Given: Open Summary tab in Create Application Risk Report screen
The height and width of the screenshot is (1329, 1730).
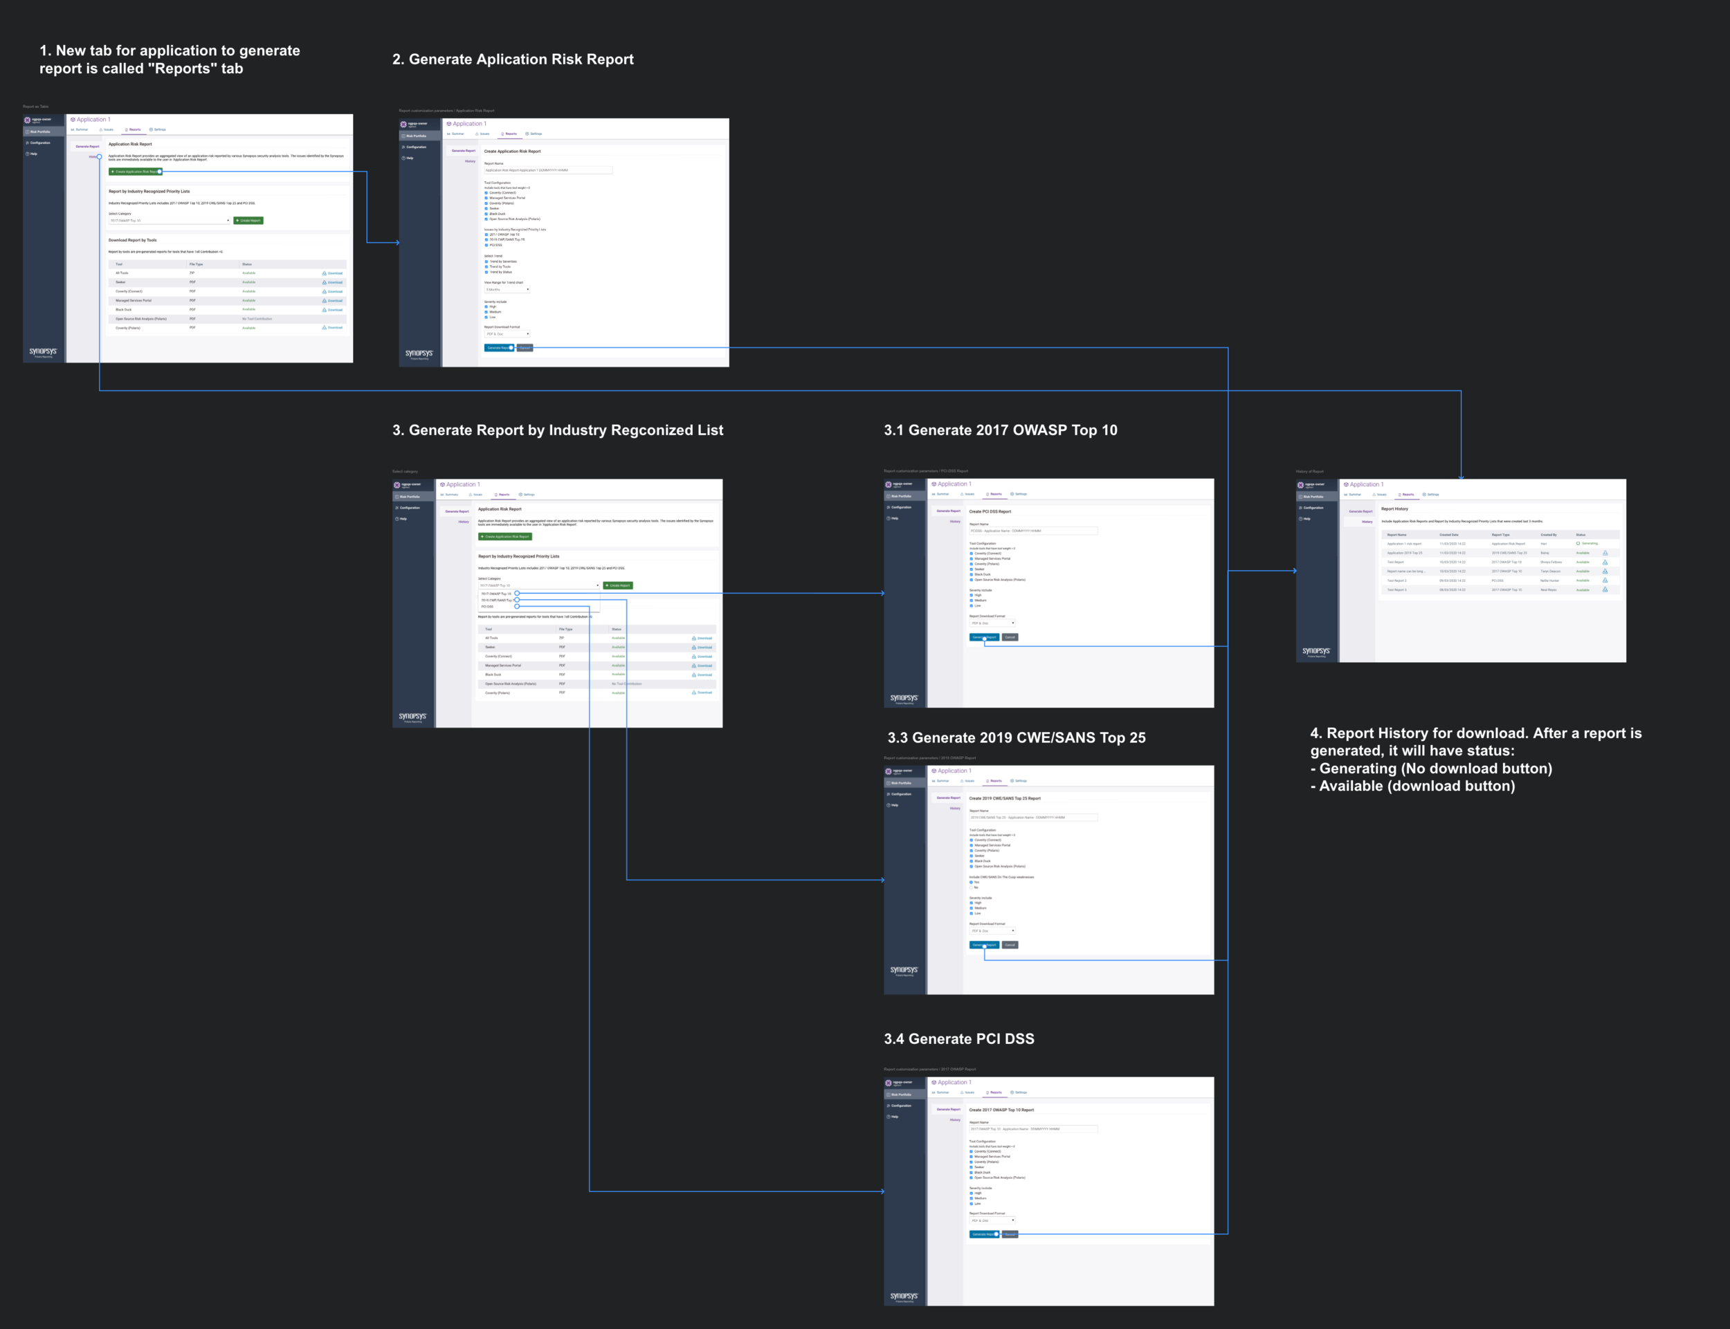Looking at the screenshot, I should [x=455, y=134].
